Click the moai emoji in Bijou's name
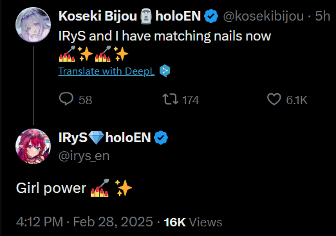 tap(146, 16)
